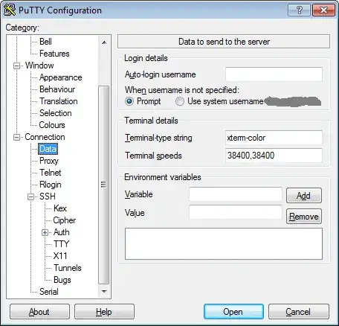Collapse the Connection tree node

pyautogui.click(x=16, y=137)
